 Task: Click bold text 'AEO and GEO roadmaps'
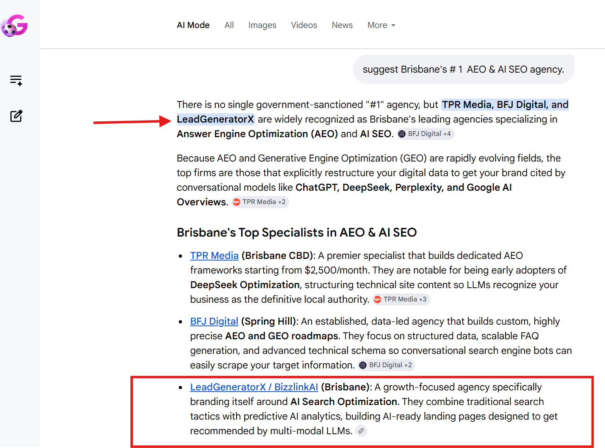pyautogui.click(x=282, y=336)
